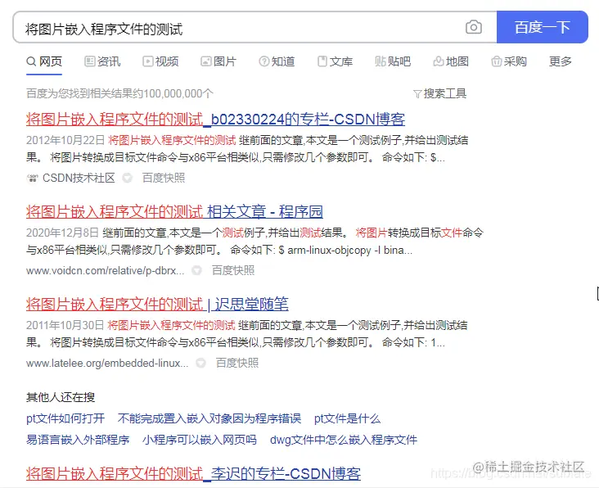
Task: Click the shield icon next to www.latelee.org
Action: click(200, 363)
